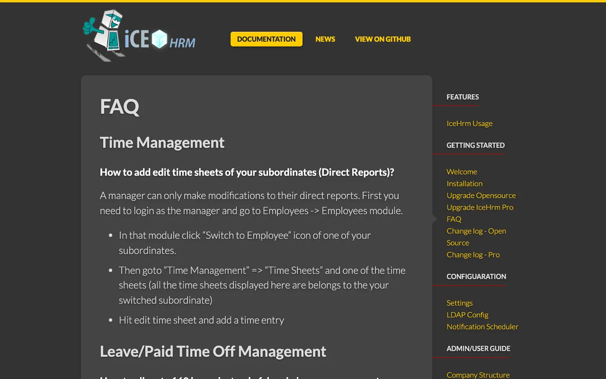Screen dimensions: 606x379
Task: Select FAQ in the sidebar
Action: tap(454, 219)
